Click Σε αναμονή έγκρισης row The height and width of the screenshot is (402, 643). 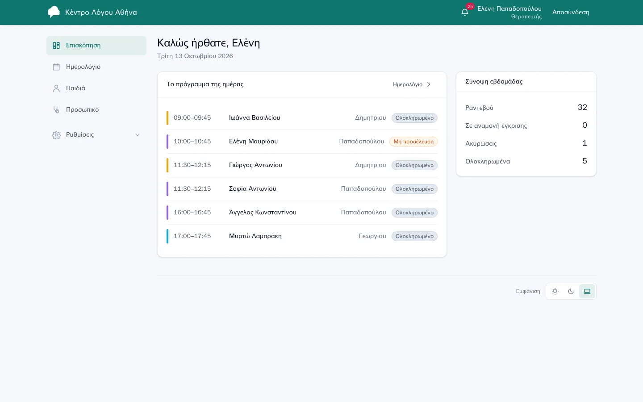coord(526,126)
